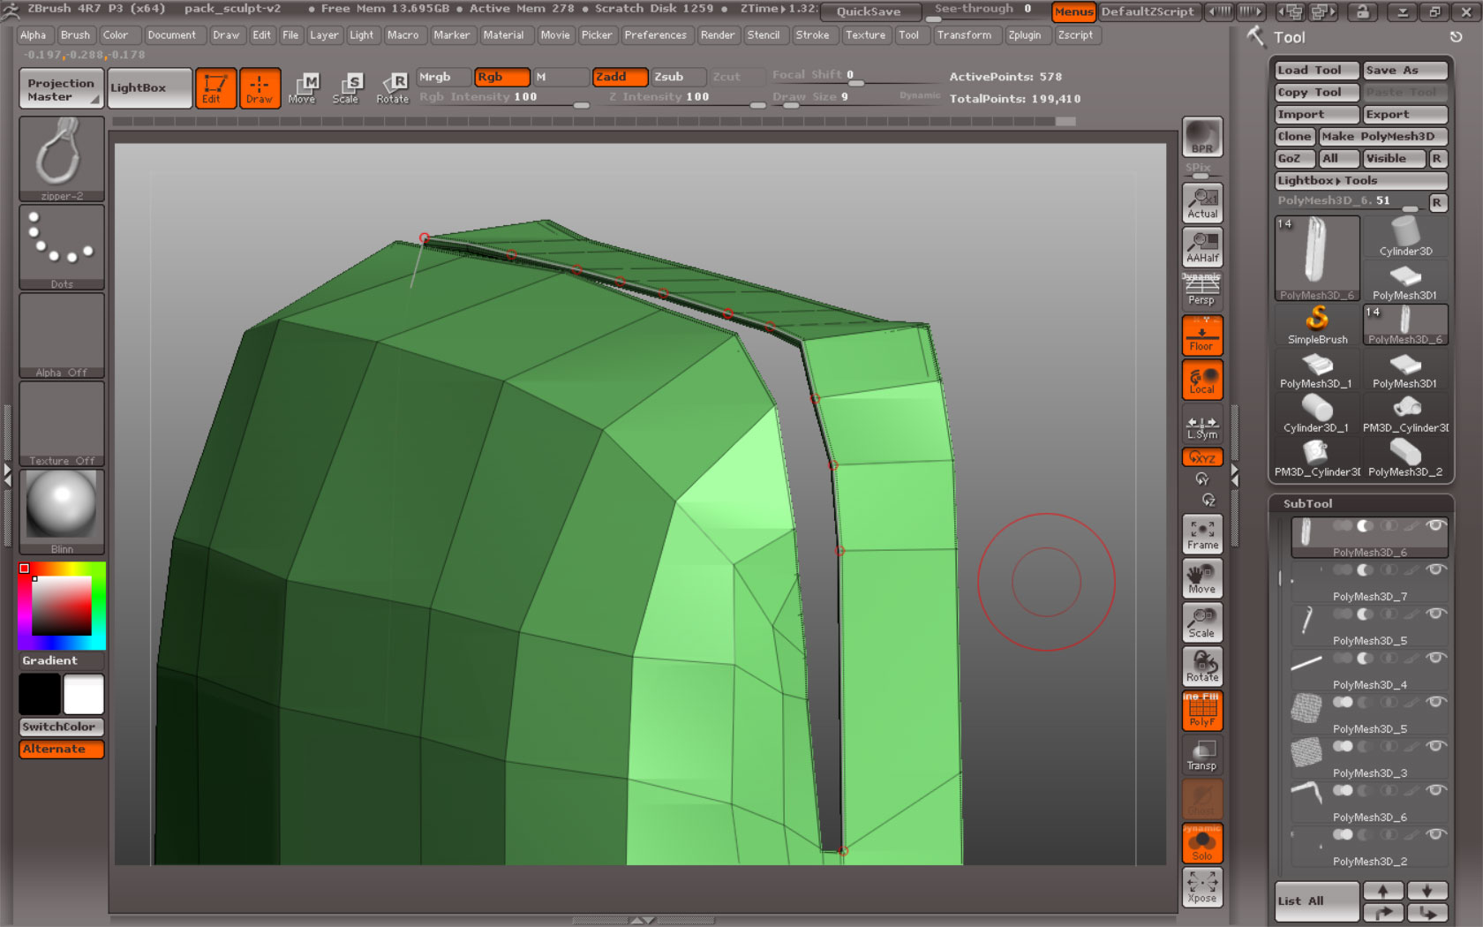
Task: Open the Zplugin menu
Action: tap(1024, 35)
